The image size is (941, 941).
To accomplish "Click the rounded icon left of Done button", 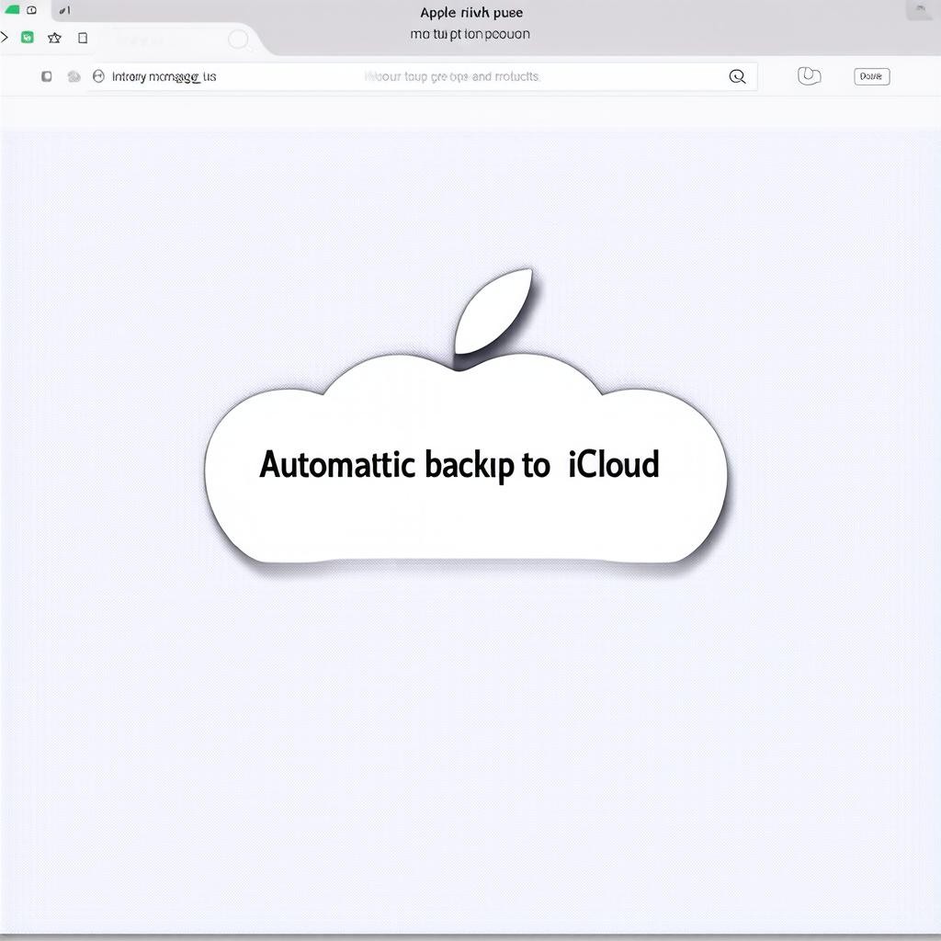I will pyautogui.click(x=809, y=76).
